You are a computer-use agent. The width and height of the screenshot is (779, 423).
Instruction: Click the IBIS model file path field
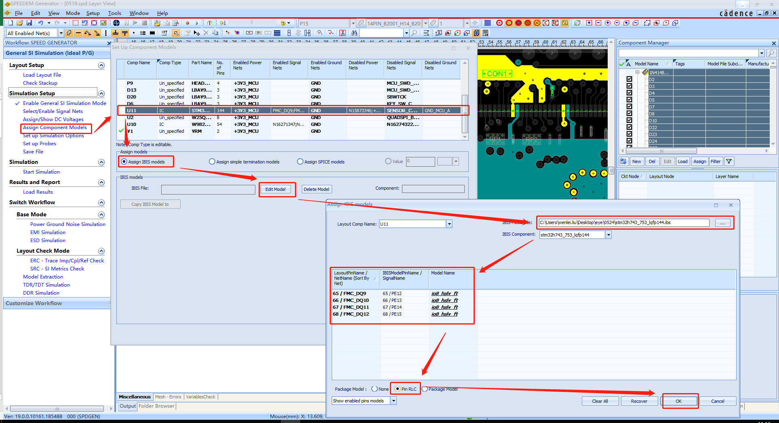(x=624, y=222)
